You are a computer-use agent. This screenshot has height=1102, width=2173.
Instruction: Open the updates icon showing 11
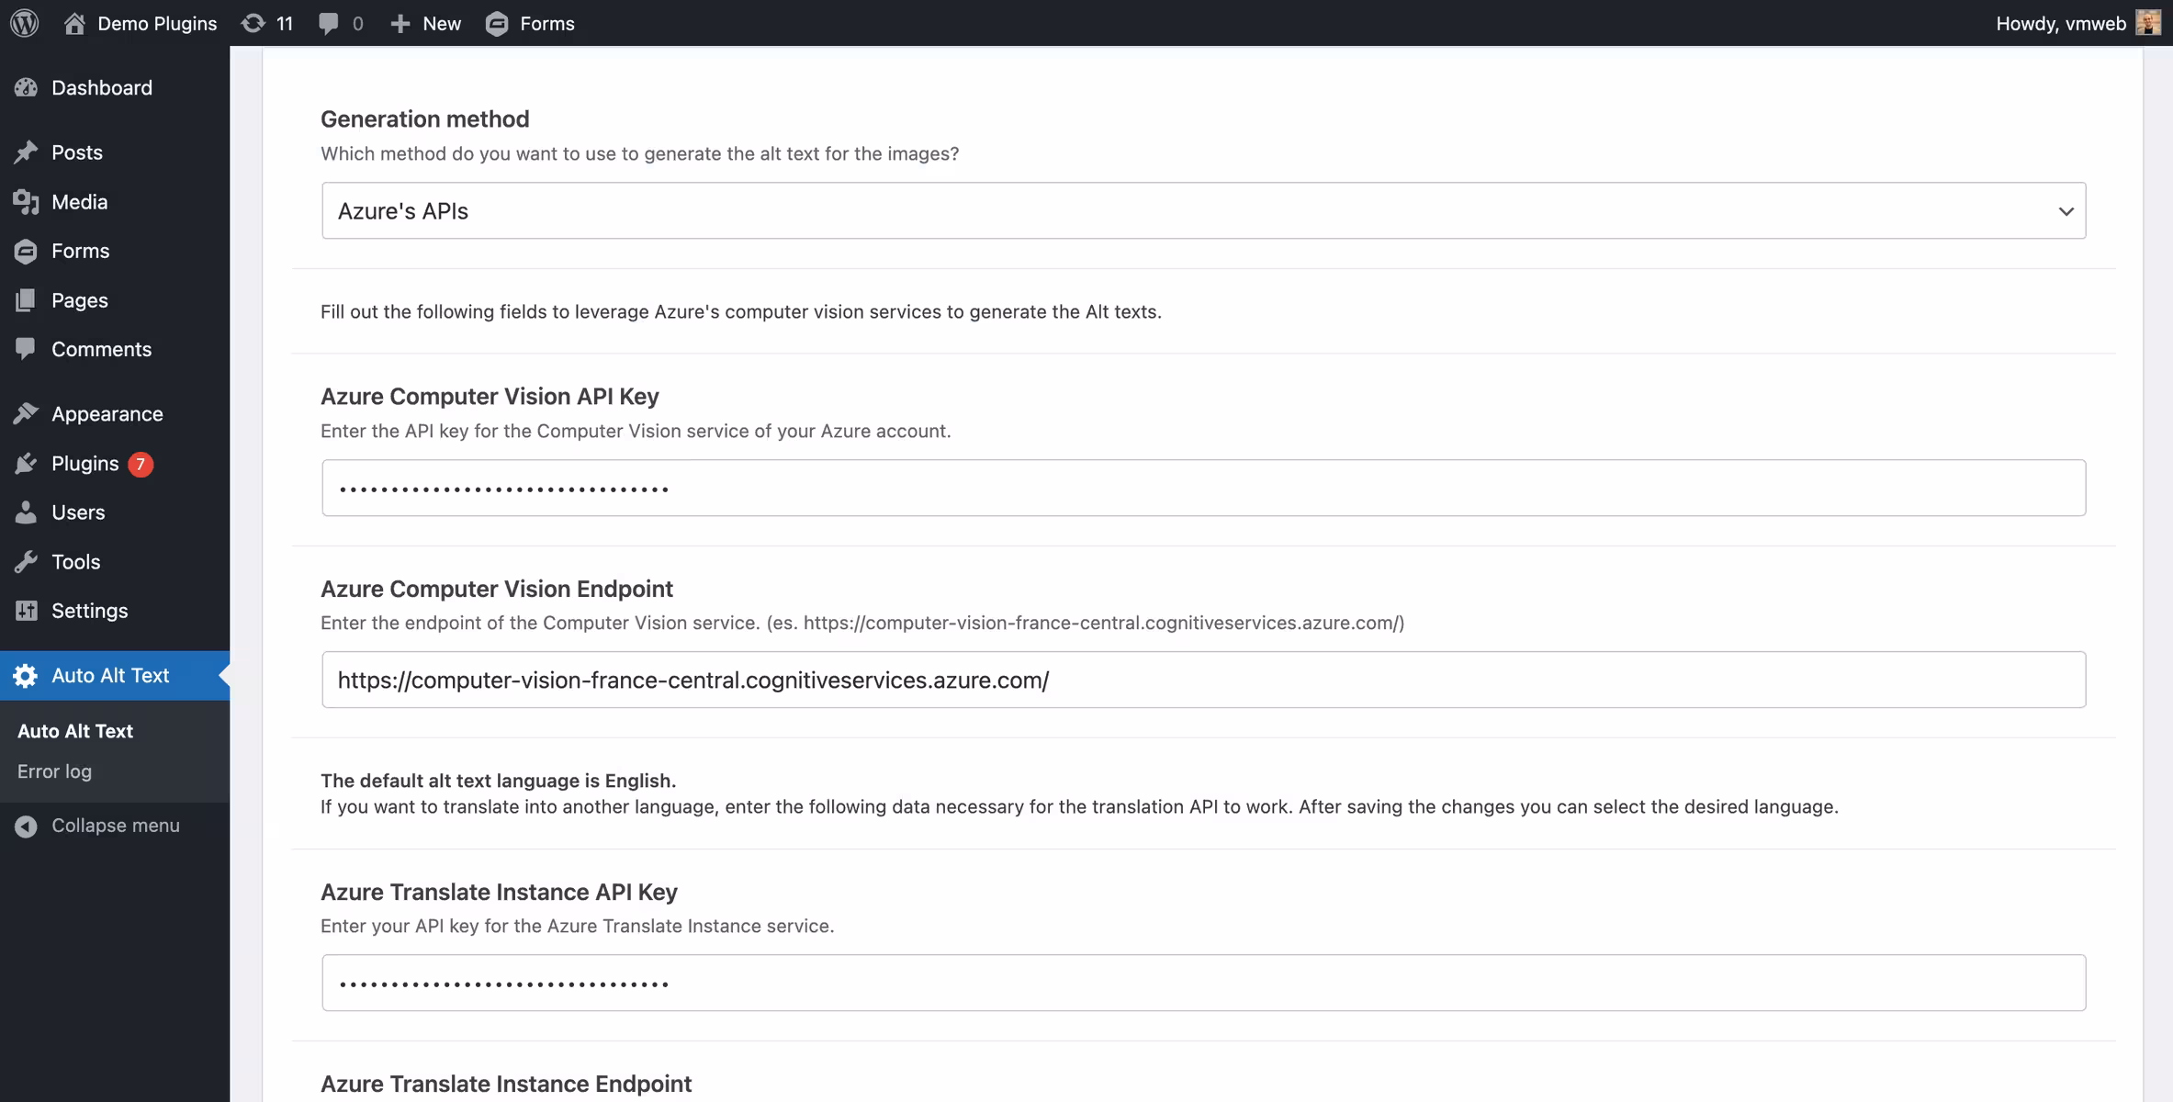(x=253, y=23)
